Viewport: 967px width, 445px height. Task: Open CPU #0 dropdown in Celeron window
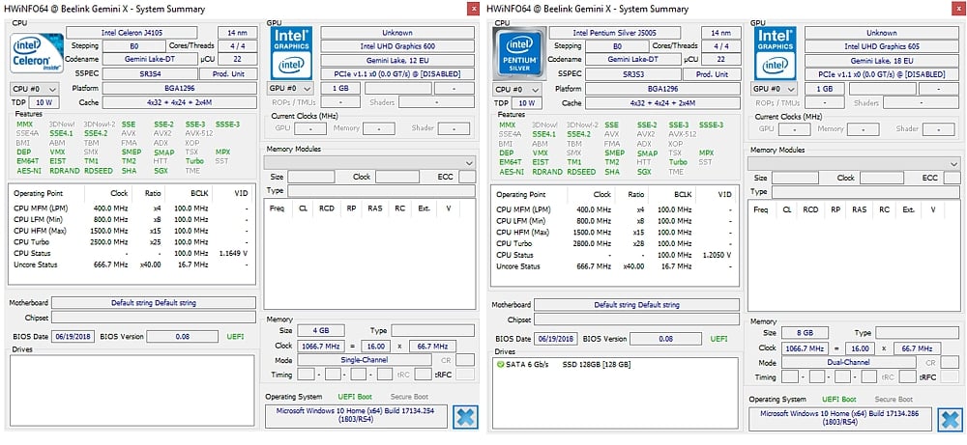35,89
